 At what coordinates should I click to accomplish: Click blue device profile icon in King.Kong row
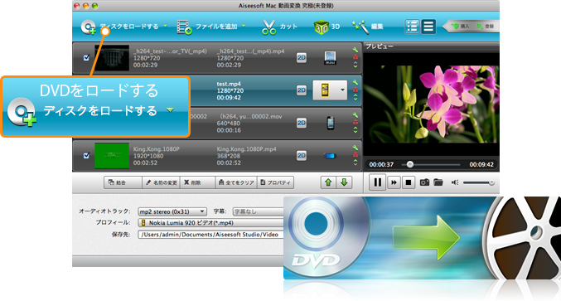click(330, 156)
